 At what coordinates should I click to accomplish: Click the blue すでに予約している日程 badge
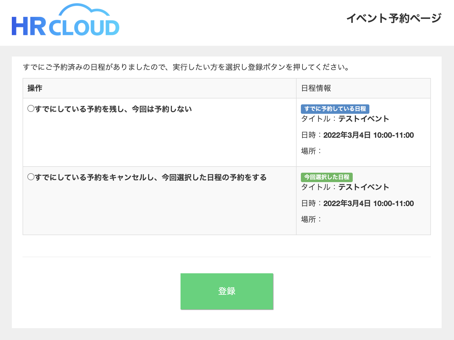pos(335,109)
